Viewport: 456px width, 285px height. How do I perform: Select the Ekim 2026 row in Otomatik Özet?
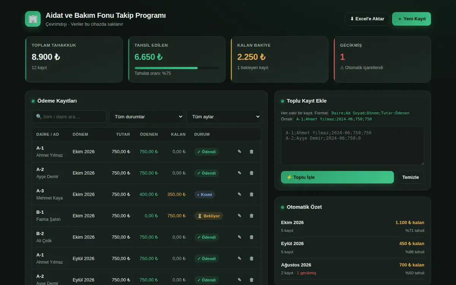tap(353, 226)
